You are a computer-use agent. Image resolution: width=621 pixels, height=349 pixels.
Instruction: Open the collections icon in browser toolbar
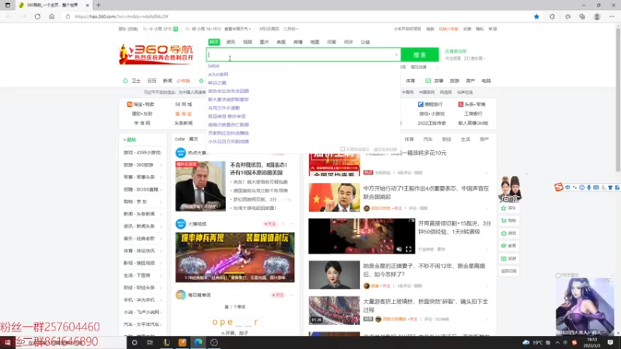[x=581, y=16]
